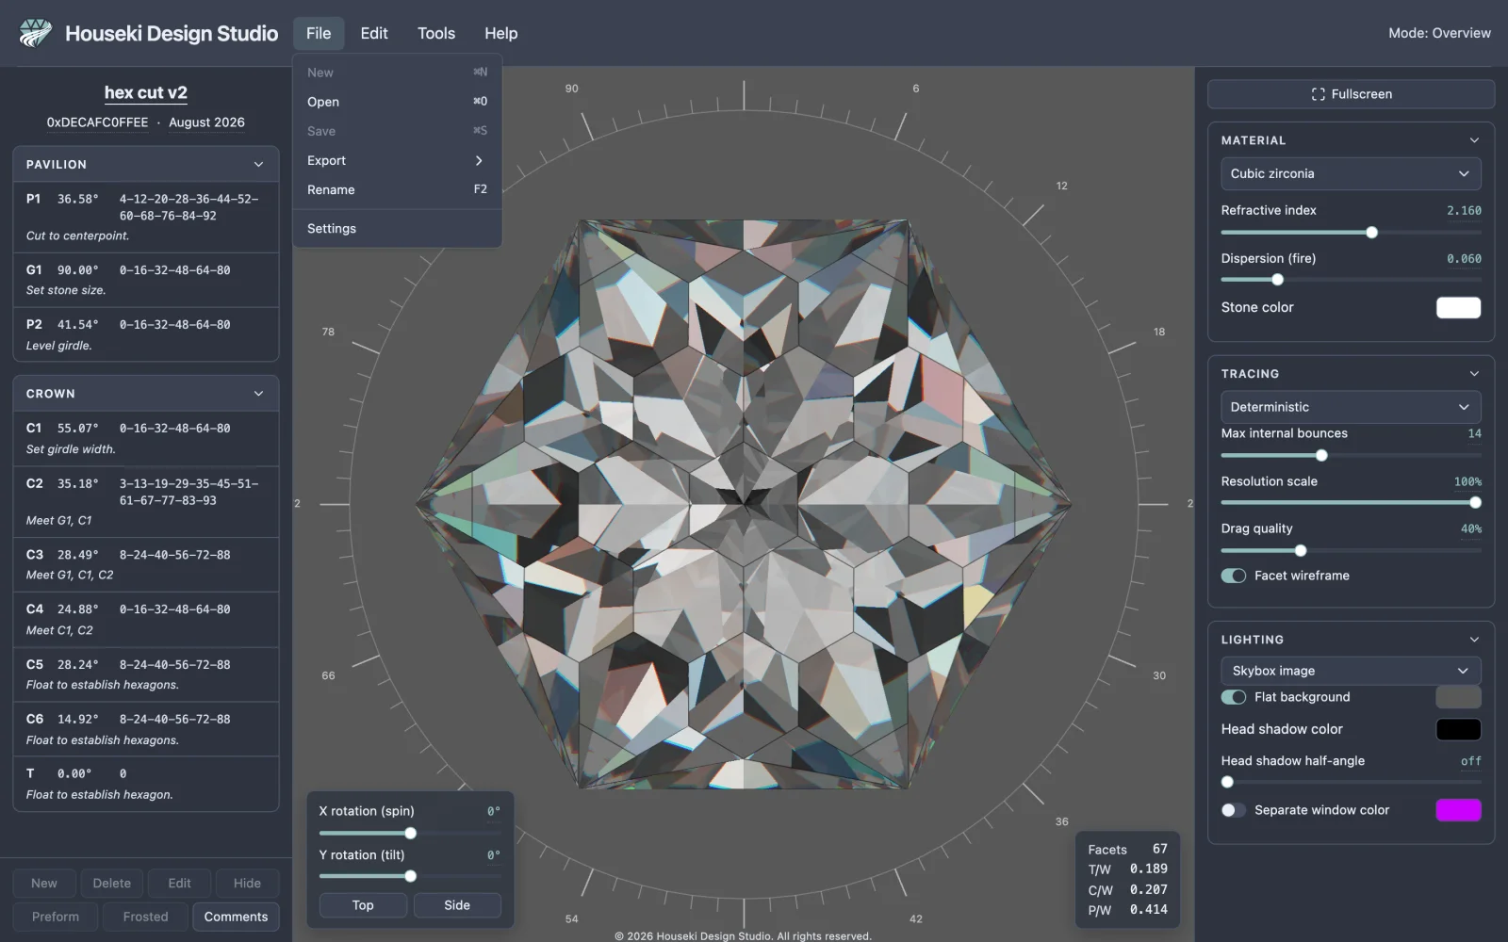Viewport: 1508px width, 942px height.
Task: Open the Stone color swatch
Action: 1458,308
